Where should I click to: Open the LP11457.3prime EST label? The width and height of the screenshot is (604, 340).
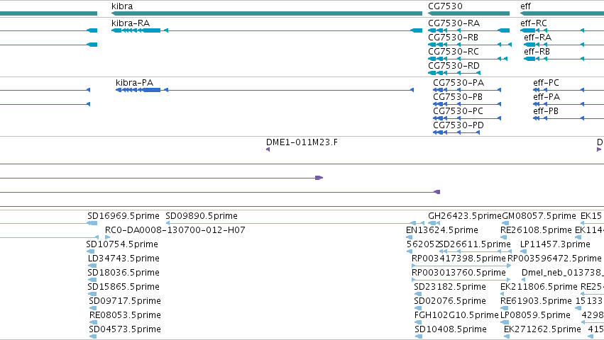(x=555, y=244)
